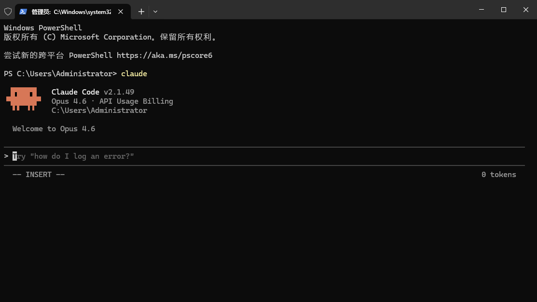Click the "Welcome to Opus 4.6" message
This screenshot has height=302, width=537.
tap(54, 129)
